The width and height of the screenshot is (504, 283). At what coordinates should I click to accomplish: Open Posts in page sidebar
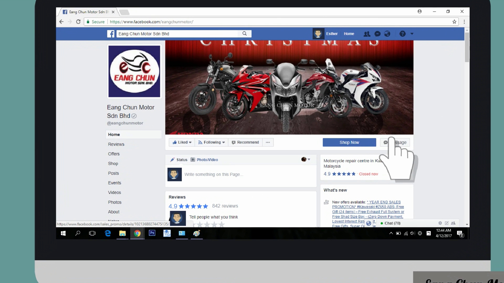tap(113, 173)
